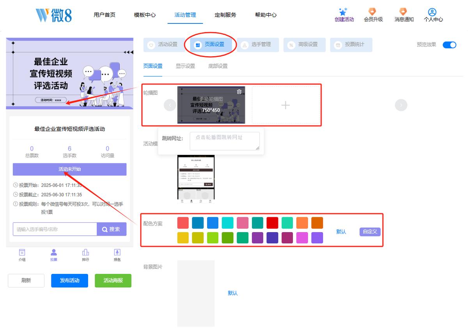Screen dimensions: 468x332
Task: Toggle the 预览效果 switch
Action: (449, 44)
